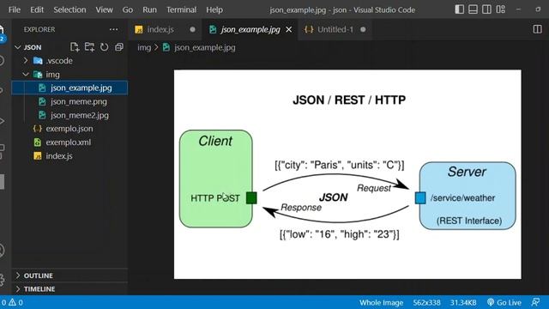The height and width of the screenshot is (309, 549).
Task: Click unsaved dot on index.js tab
Action: [192, 29]
